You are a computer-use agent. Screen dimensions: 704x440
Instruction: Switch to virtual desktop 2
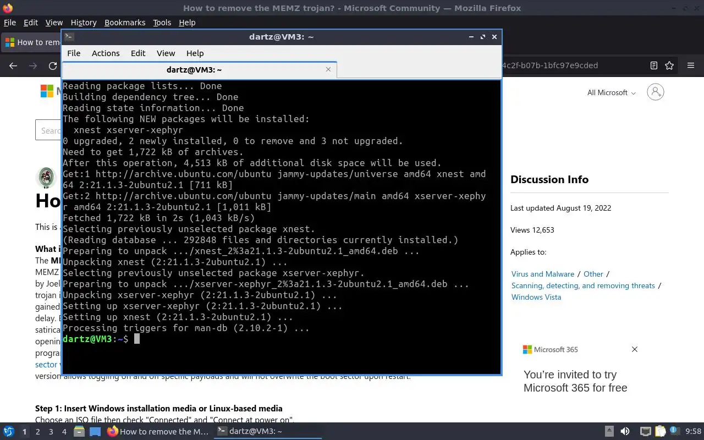[38, 432]
